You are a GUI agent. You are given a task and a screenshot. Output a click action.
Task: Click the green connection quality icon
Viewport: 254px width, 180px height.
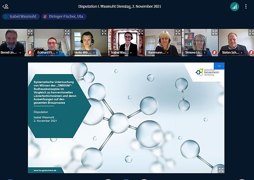tap(234, 7)
